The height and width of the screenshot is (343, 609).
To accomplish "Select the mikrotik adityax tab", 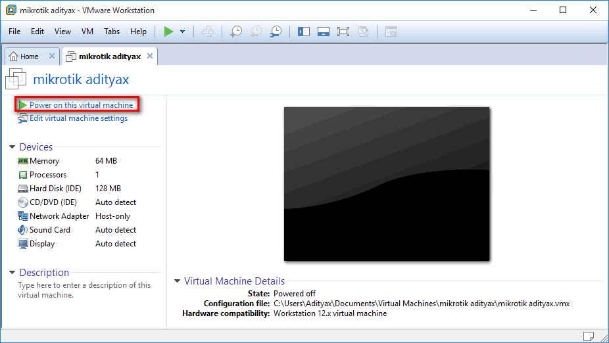I will [x=110, y=57].
